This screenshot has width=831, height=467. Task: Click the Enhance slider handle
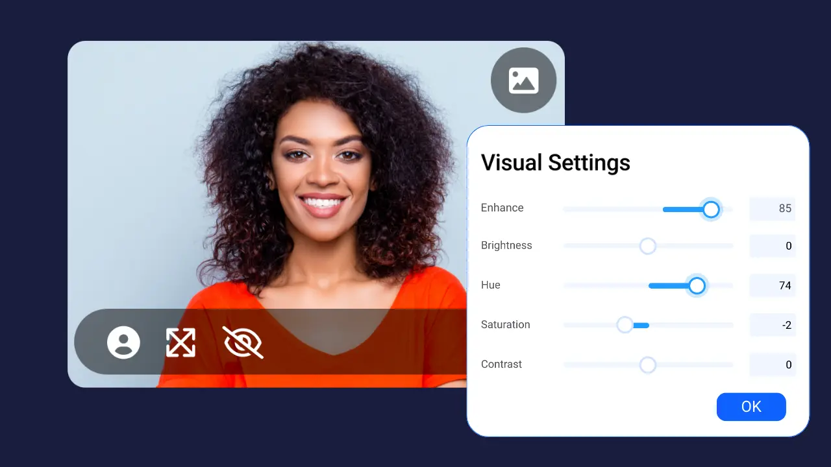(x=711, y=209)
